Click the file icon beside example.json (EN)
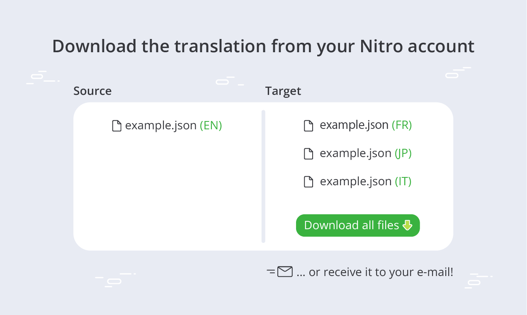The image size is (527, 315). [117, 126]
